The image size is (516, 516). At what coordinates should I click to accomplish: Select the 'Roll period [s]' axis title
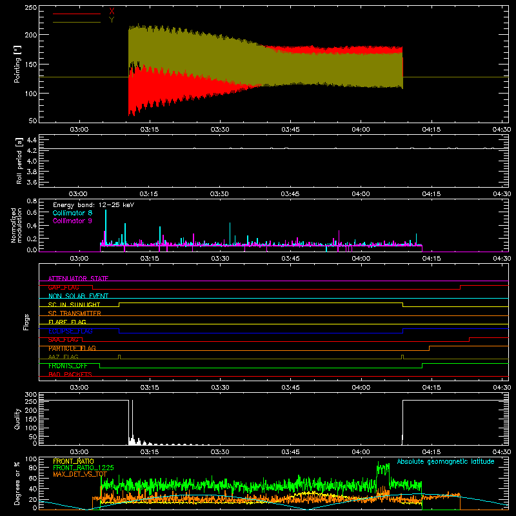(x=19, y=161)
